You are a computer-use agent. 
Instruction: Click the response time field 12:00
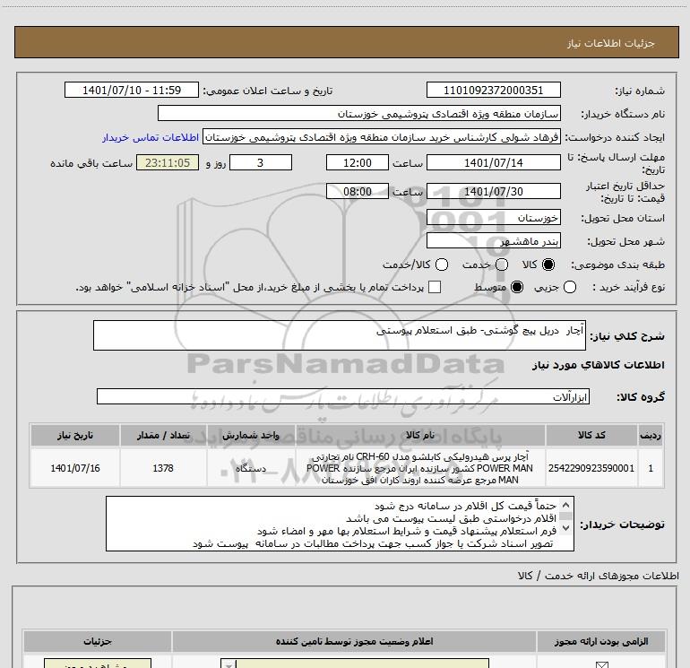click(x=358, y=163)
